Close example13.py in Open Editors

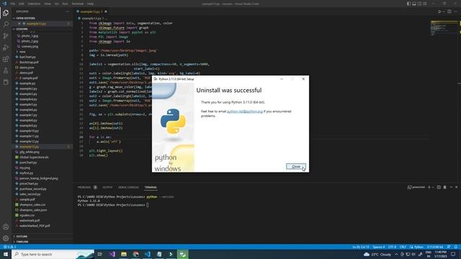(19, 24)
